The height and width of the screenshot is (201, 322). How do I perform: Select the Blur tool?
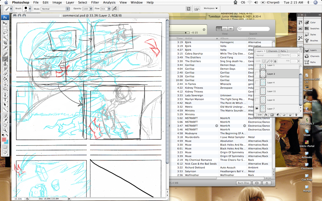pyautogui.click(x=5, y=84)
